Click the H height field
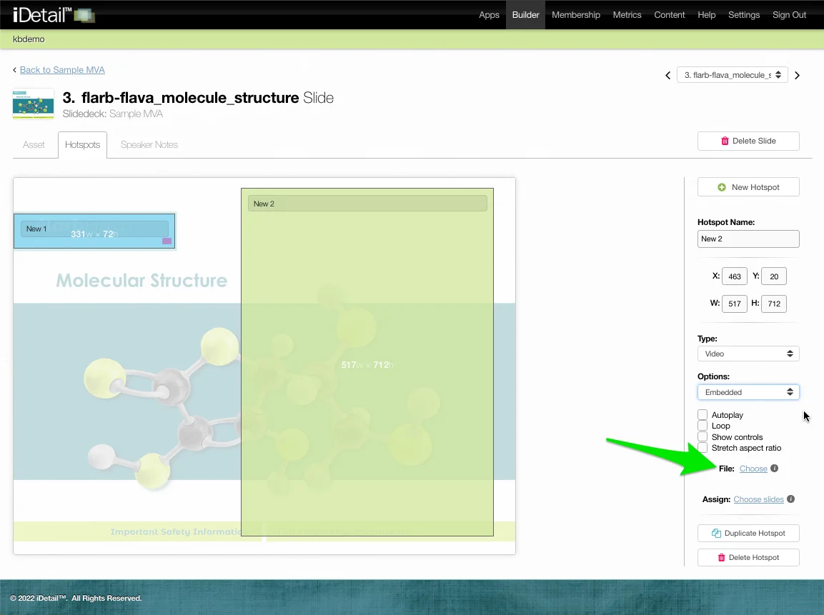The height and width of the screenshot is (615, 824). click(773, 304)
